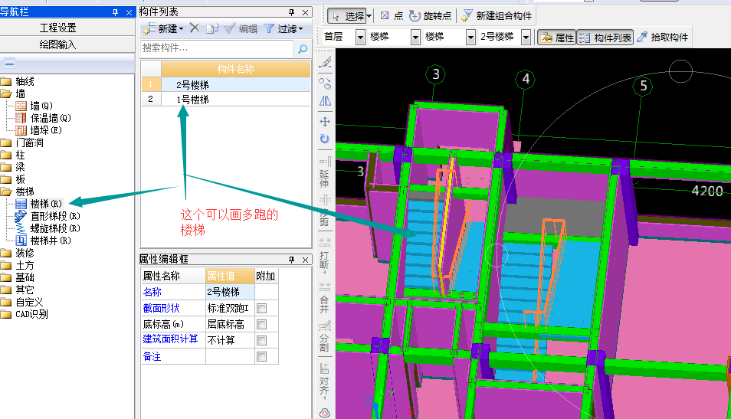Collapse the 墙 folder in navigation tree
Viewport: 731px width, 419px height.
coord(6,93)
